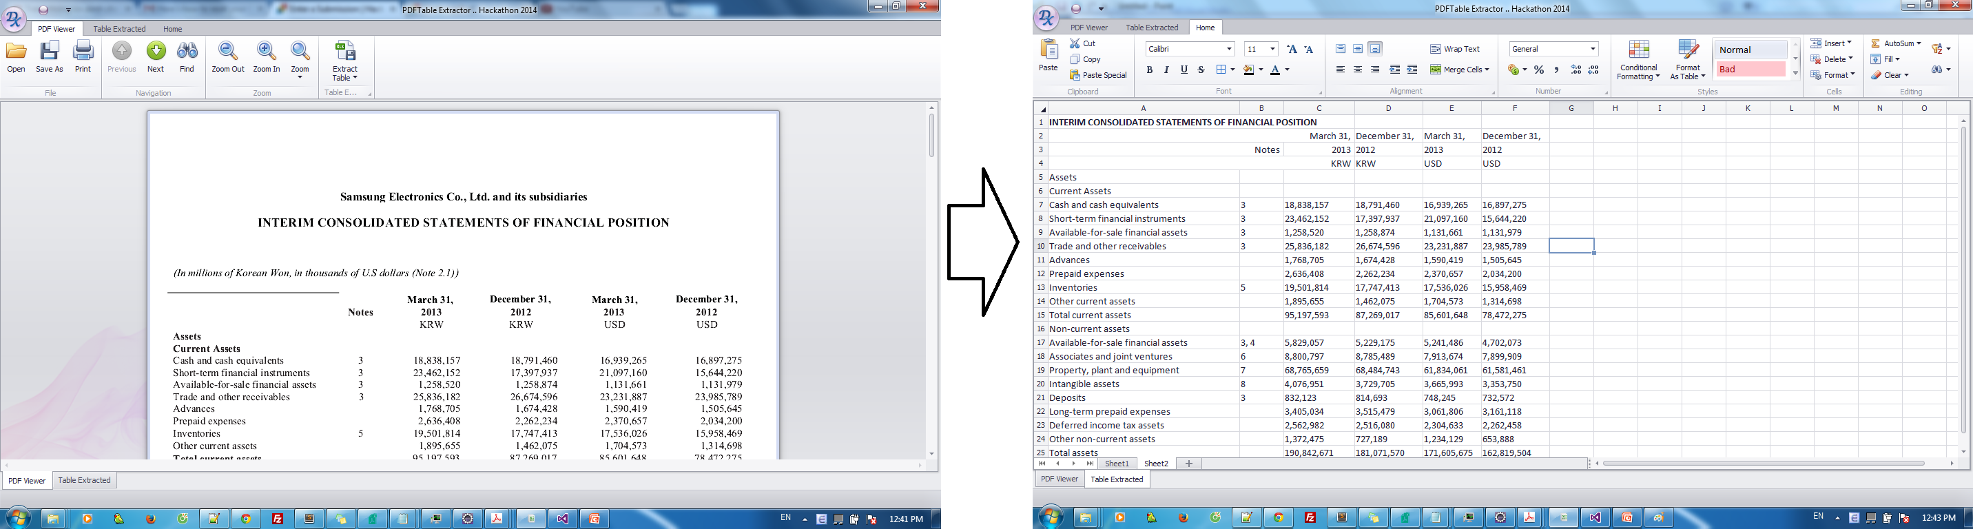Click column header H
Viewport: 1973px width, 529px height.
click(x=1615, y=108)
